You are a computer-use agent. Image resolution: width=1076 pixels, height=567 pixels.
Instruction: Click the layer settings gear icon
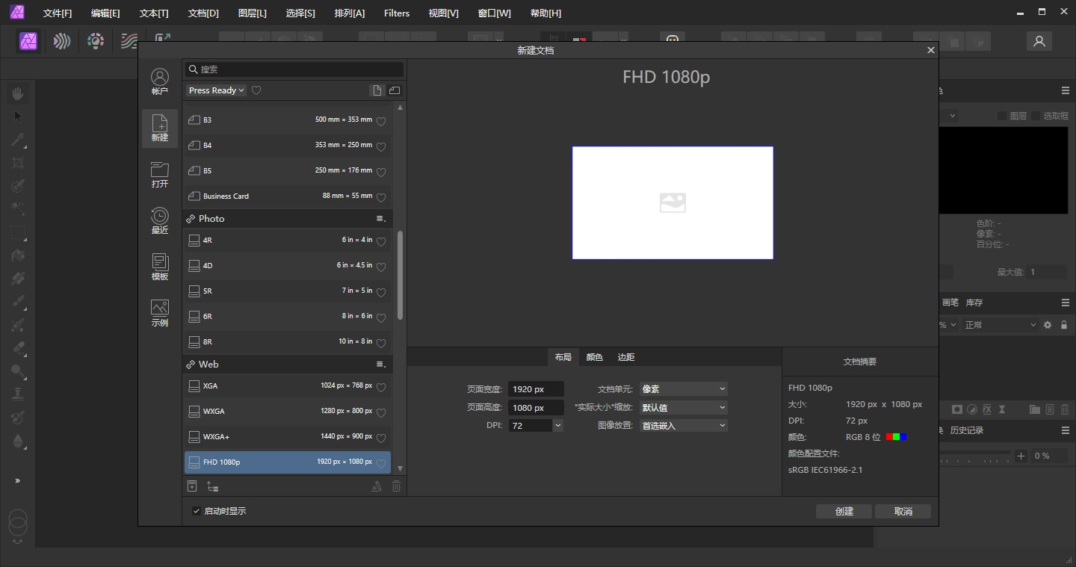pyautogui.click(x=1048, y=325)
